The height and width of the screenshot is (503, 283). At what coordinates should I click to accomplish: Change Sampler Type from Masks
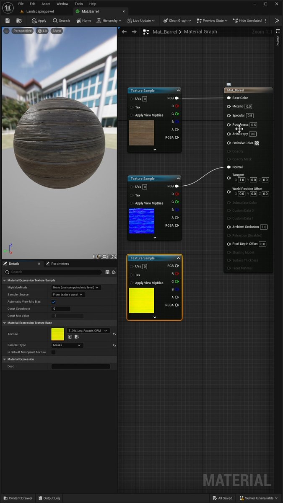(x=68, y=345)
